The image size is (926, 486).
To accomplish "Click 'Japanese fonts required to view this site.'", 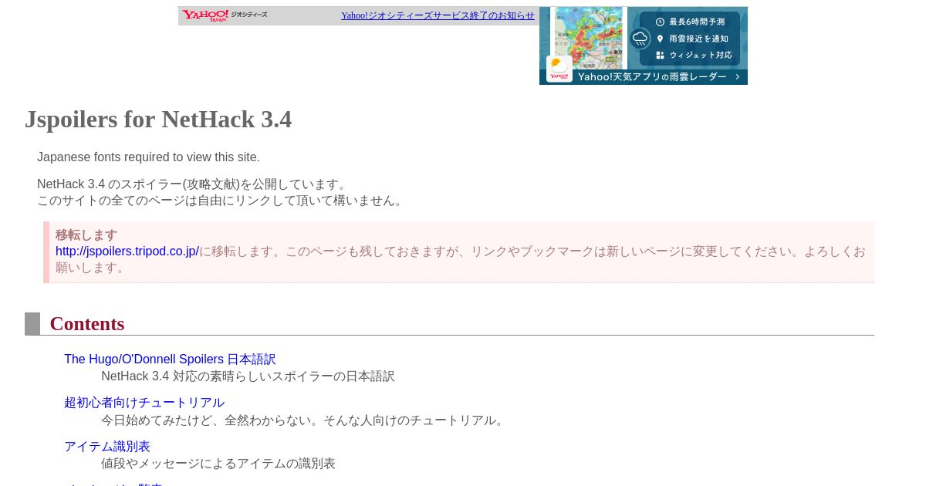I will click(148, 157).
